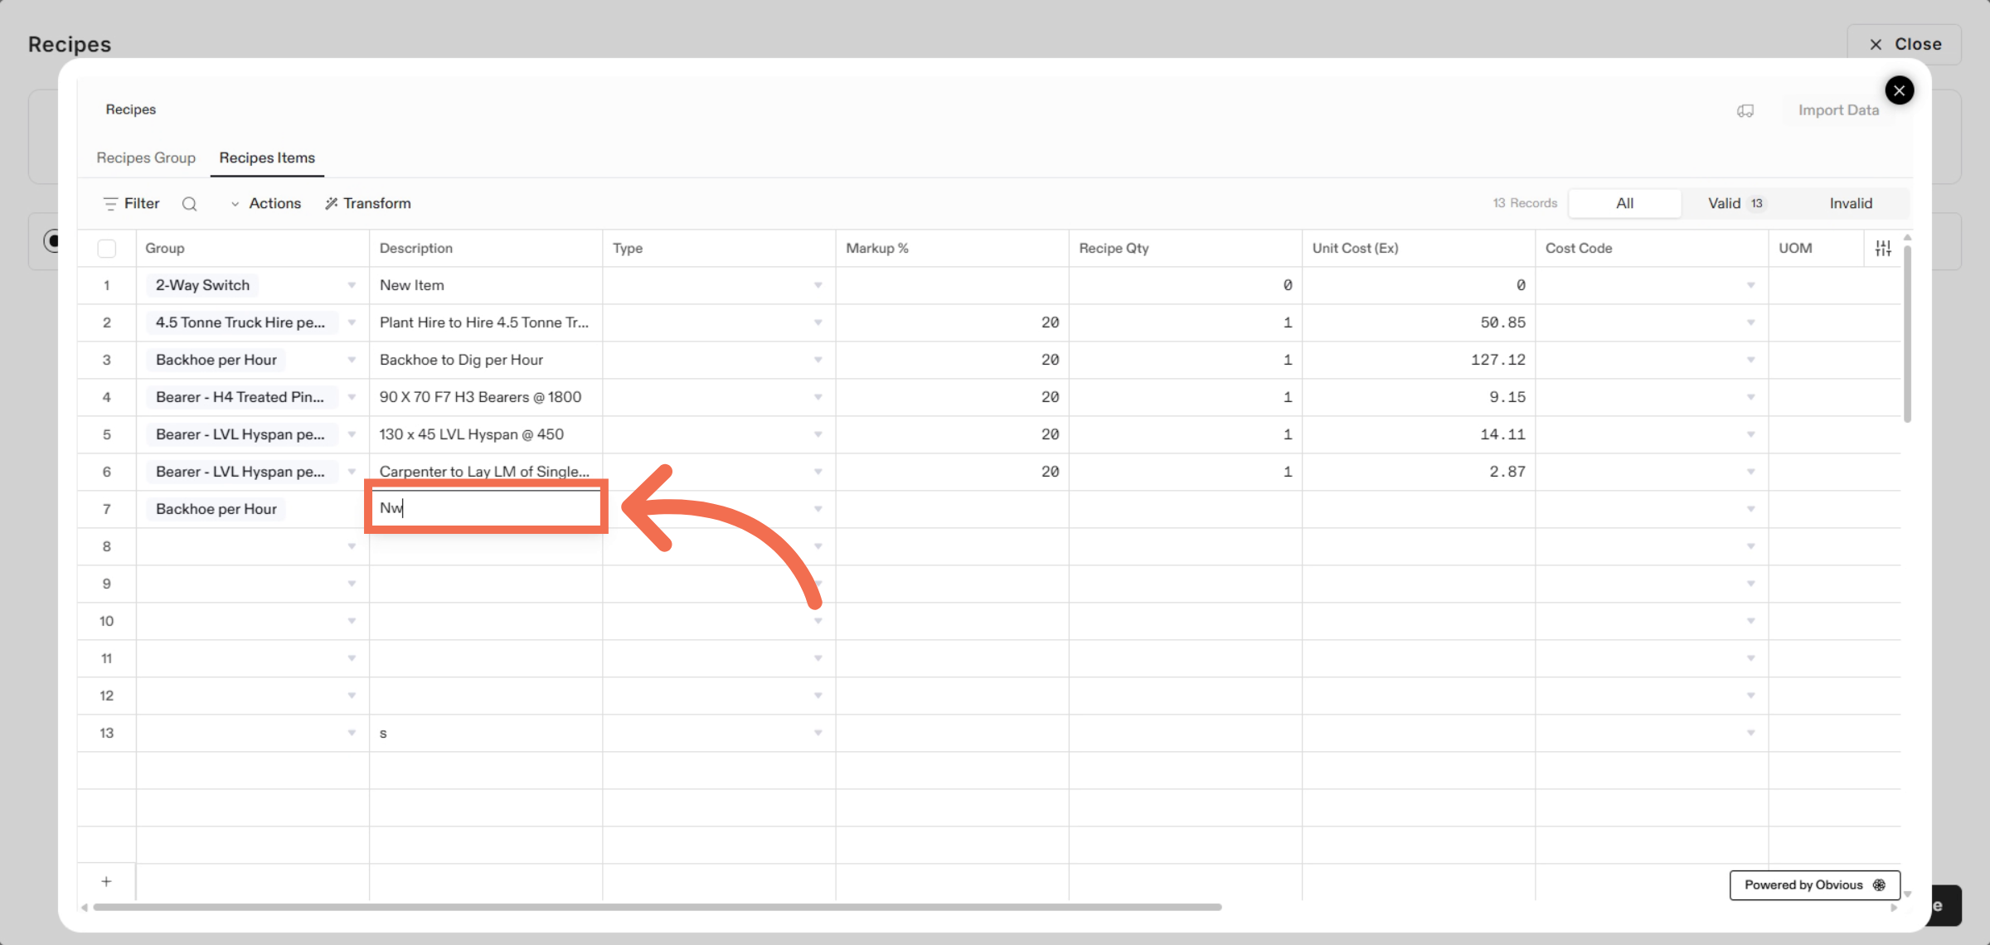This screenshot has width=1990, height=945.
Task: Click the top-right Close button
Action: 1904,44
